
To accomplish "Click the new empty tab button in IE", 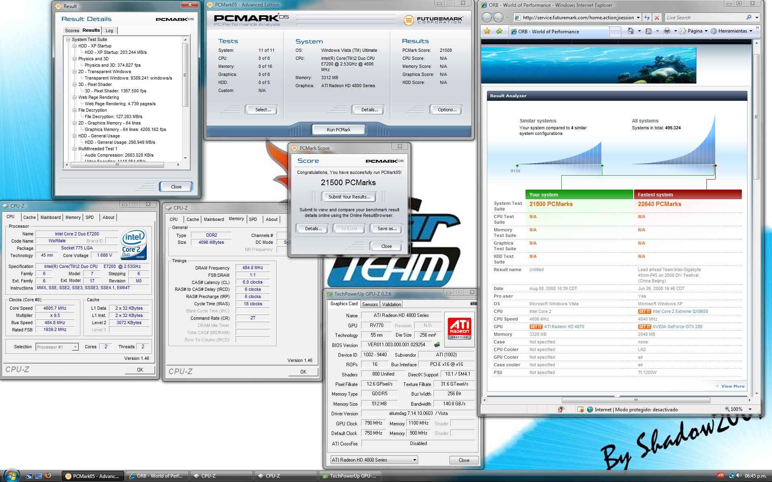I will (x=615, y=32).
